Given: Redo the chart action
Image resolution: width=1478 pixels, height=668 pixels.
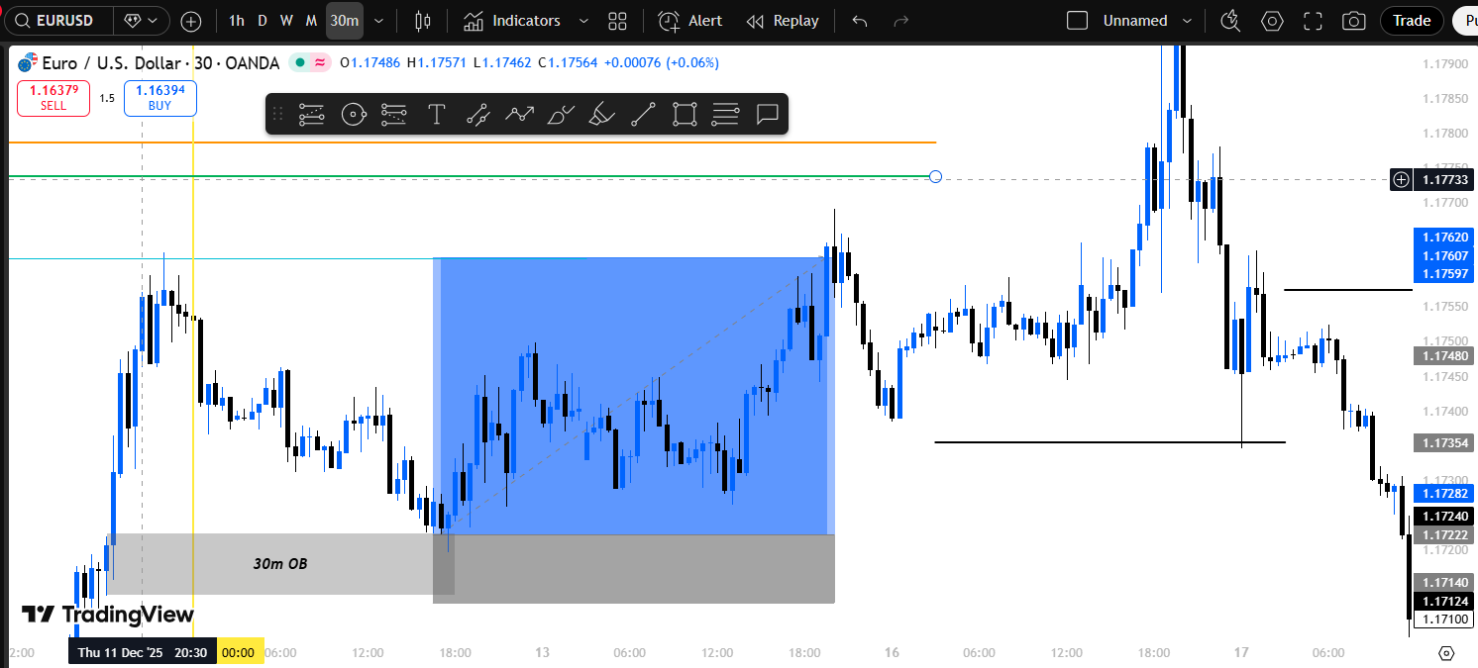Looking at the screenshot, I should coord(900,21).
